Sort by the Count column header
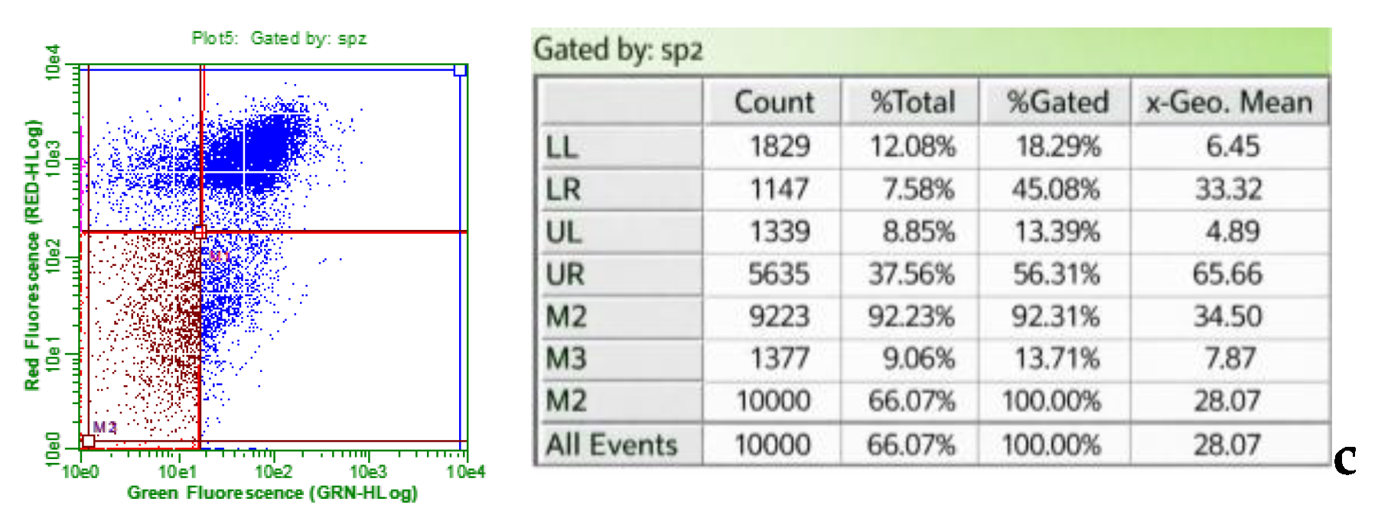The image size is (1378, 524). pos(774,102)
